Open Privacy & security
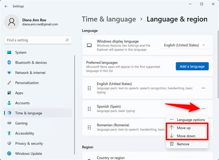Image resolution: width=219 pixels, height=160 pixels. (38, 143)
